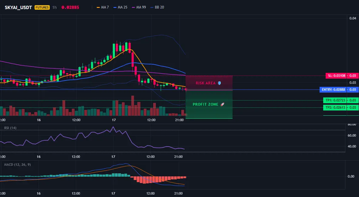
Task: Click the 40.00 RSI axis label
Action: [352, 146]
